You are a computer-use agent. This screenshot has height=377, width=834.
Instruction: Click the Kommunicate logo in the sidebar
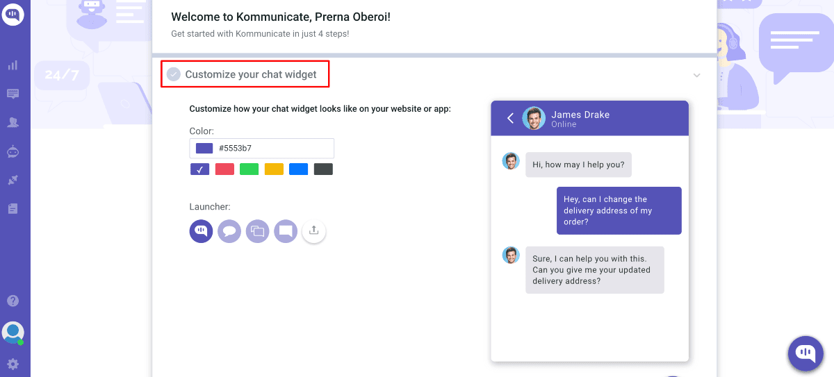coord(13,14)
